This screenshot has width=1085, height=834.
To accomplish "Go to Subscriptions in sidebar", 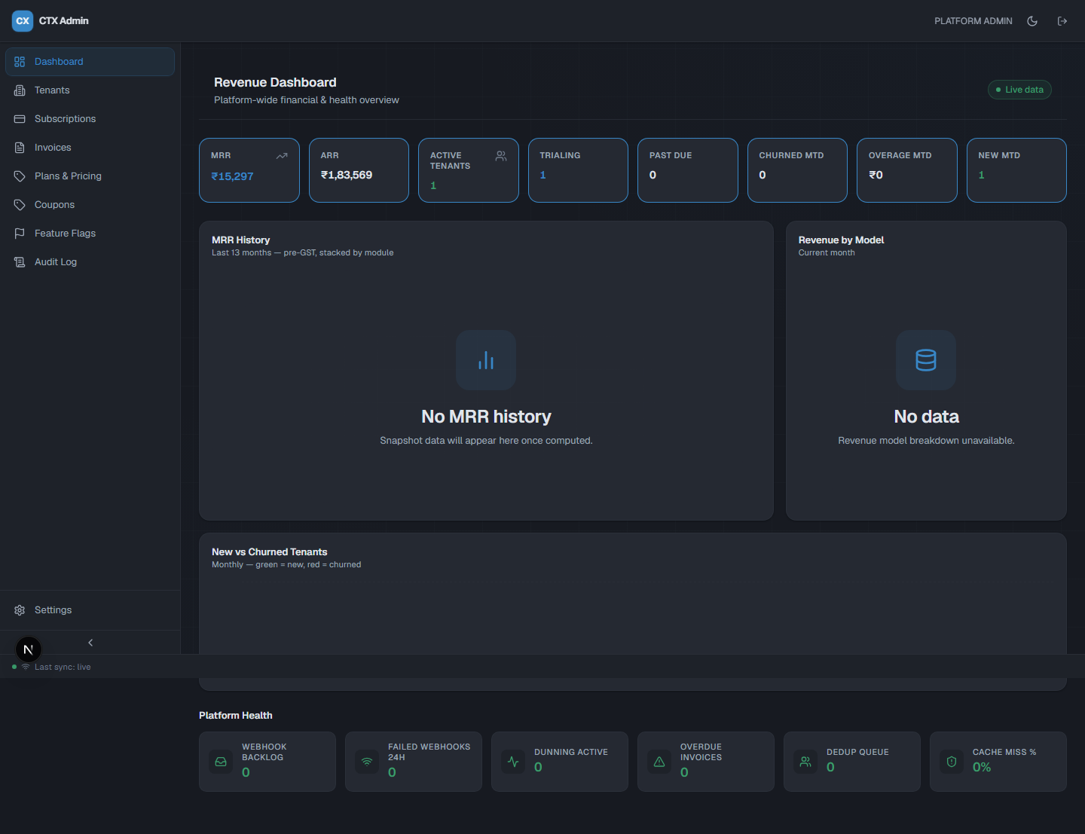I will 90,119.
